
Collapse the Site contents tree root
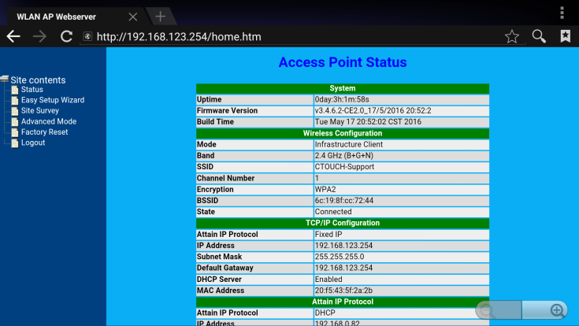[5, 80]
